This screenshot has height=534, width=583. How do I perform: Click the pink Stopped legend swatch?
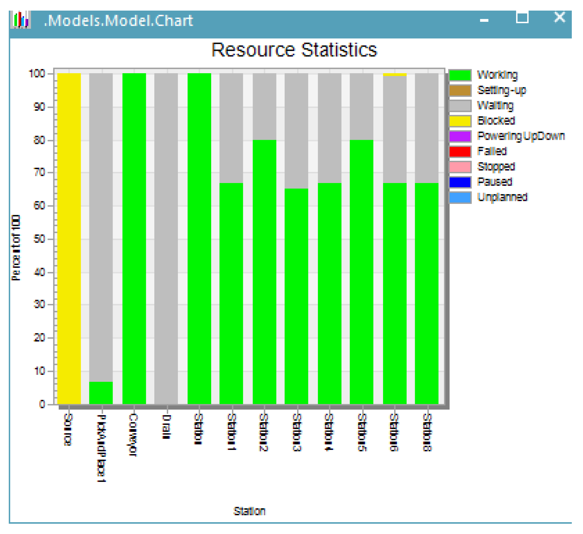coord(460,167)
